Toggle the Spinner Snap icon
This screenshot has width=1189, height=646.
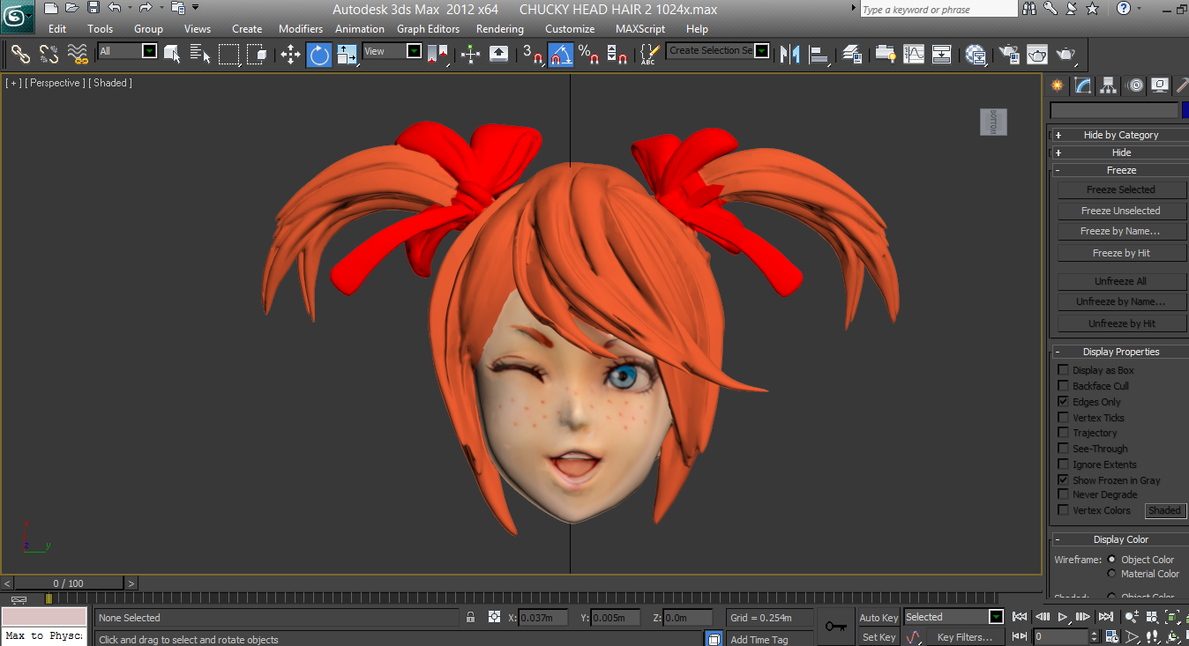pyautogui.click(x=617, y=55)
